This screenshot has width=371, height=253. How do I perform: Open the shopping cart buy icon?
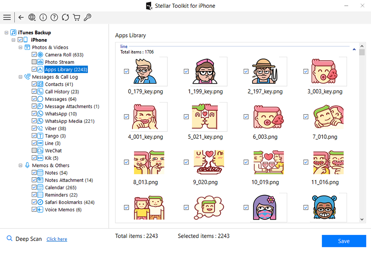pyautogui.click(x=76, y=17)
